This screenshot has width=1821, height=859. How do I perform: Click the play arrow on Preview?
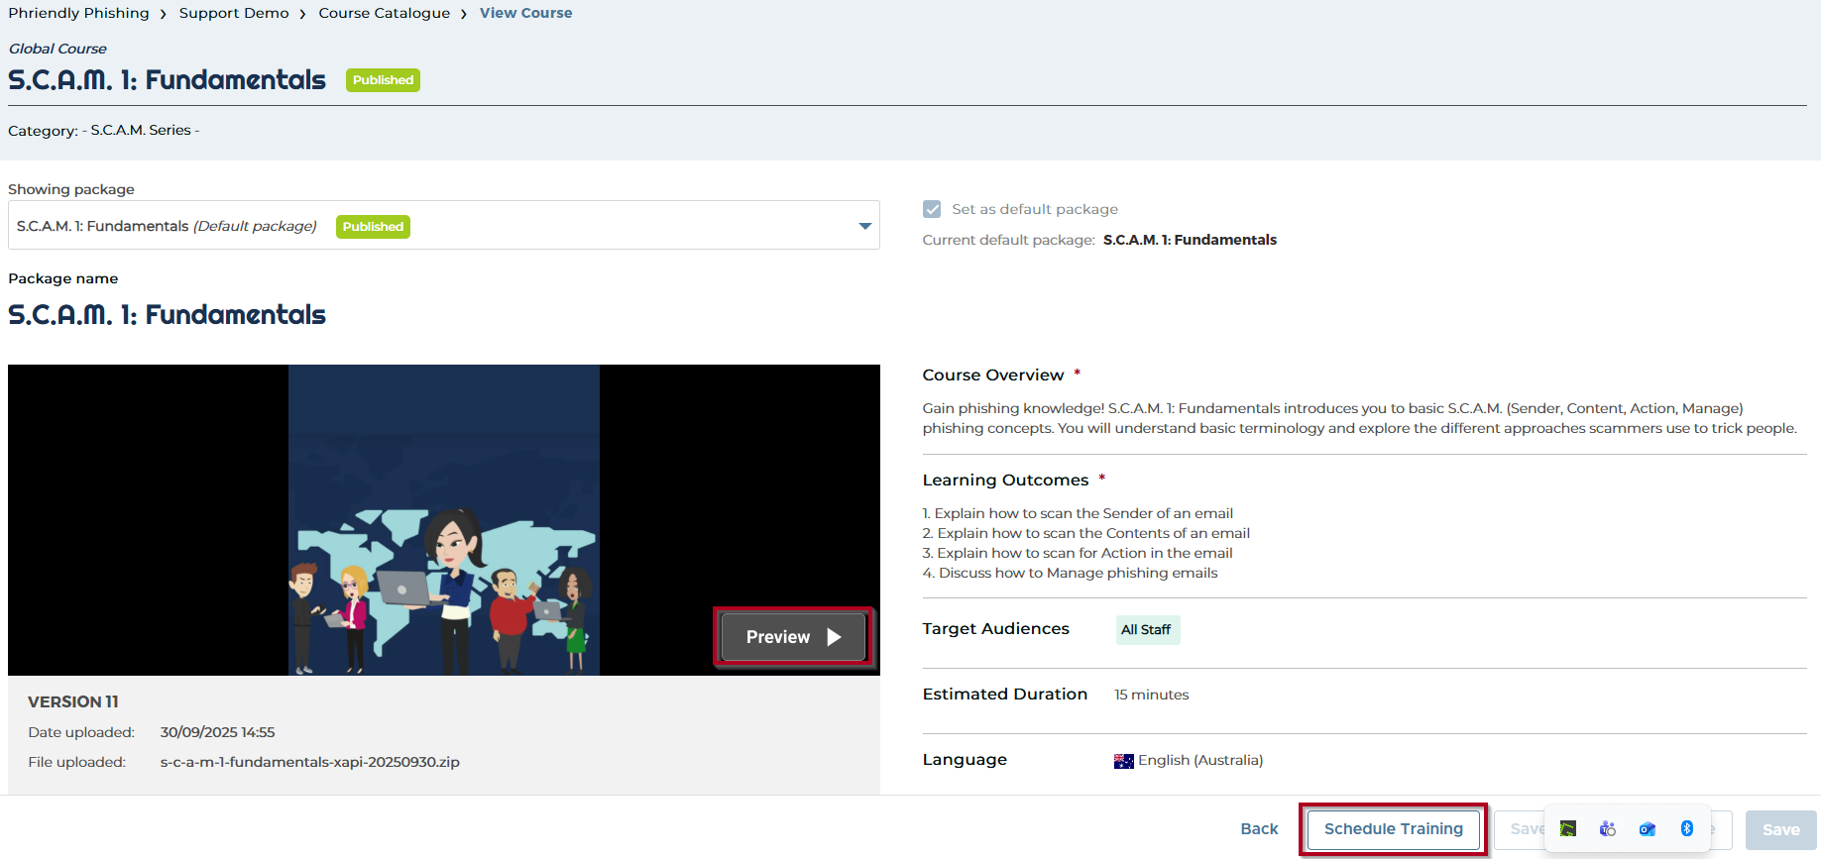click(x=834, y=637)
